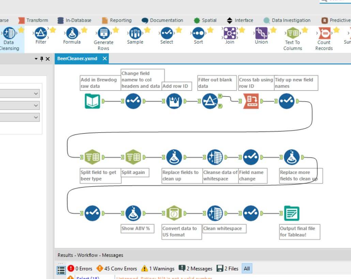Image resolution: width=351 pixels, height=279 pixels.
Task: Select the 'Cleanse data of whitespace' node
Action: (215, 157)
